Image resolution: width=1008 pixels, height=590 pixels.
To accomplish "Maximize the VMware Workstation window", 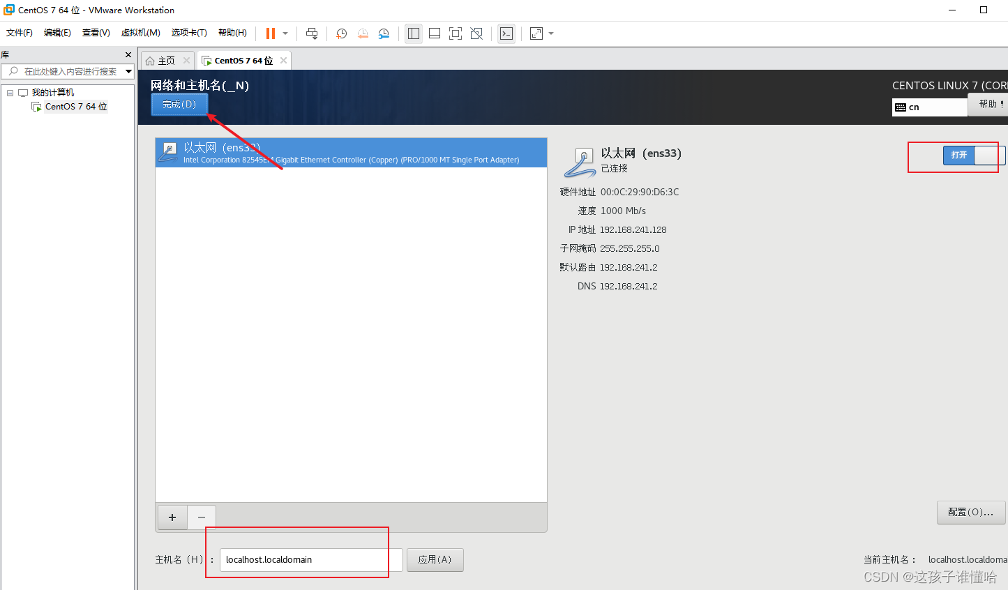I will click(984, 10).
